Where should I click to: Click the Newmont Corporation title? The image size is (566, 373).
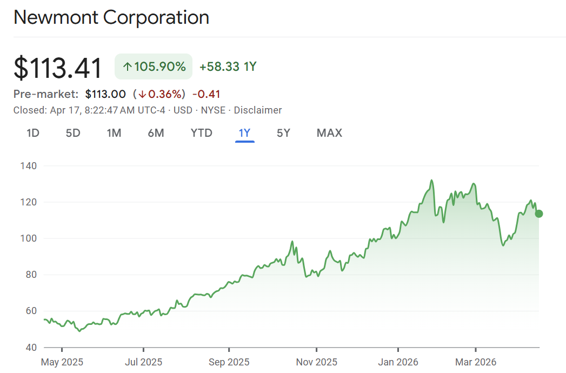pyautogui.click(x=111, y=17)
